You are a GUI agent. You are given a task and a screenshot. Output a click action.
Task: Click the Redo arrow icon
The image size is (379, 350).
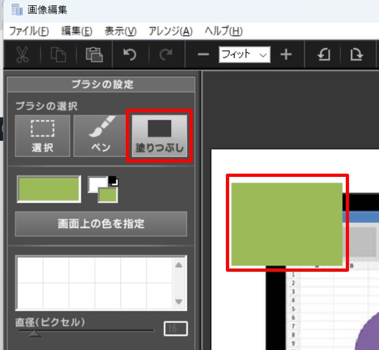click(166, 55)
